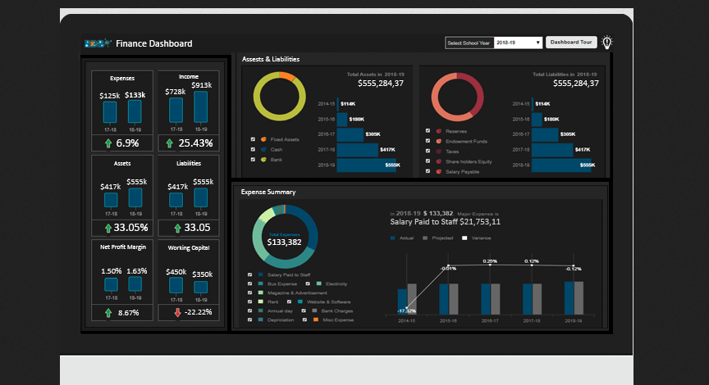Click the Bank legend icon
709x385 pixels.
coord(263,159)
